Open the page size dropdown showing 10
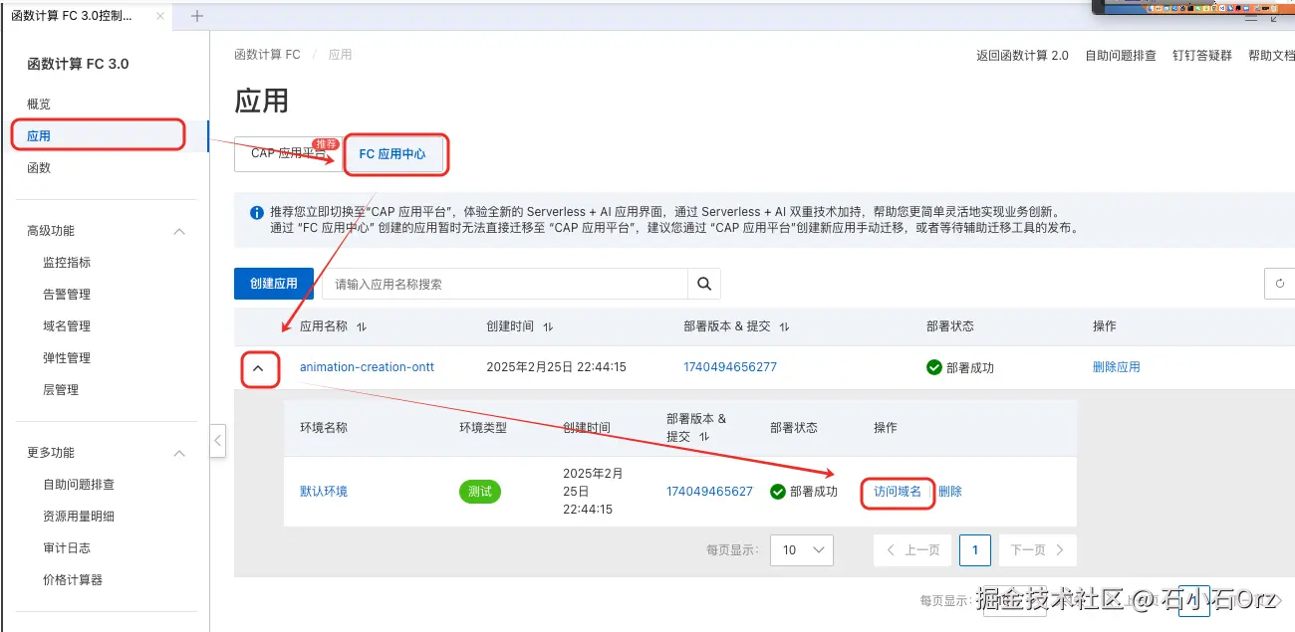 click(x=803, y=549)
